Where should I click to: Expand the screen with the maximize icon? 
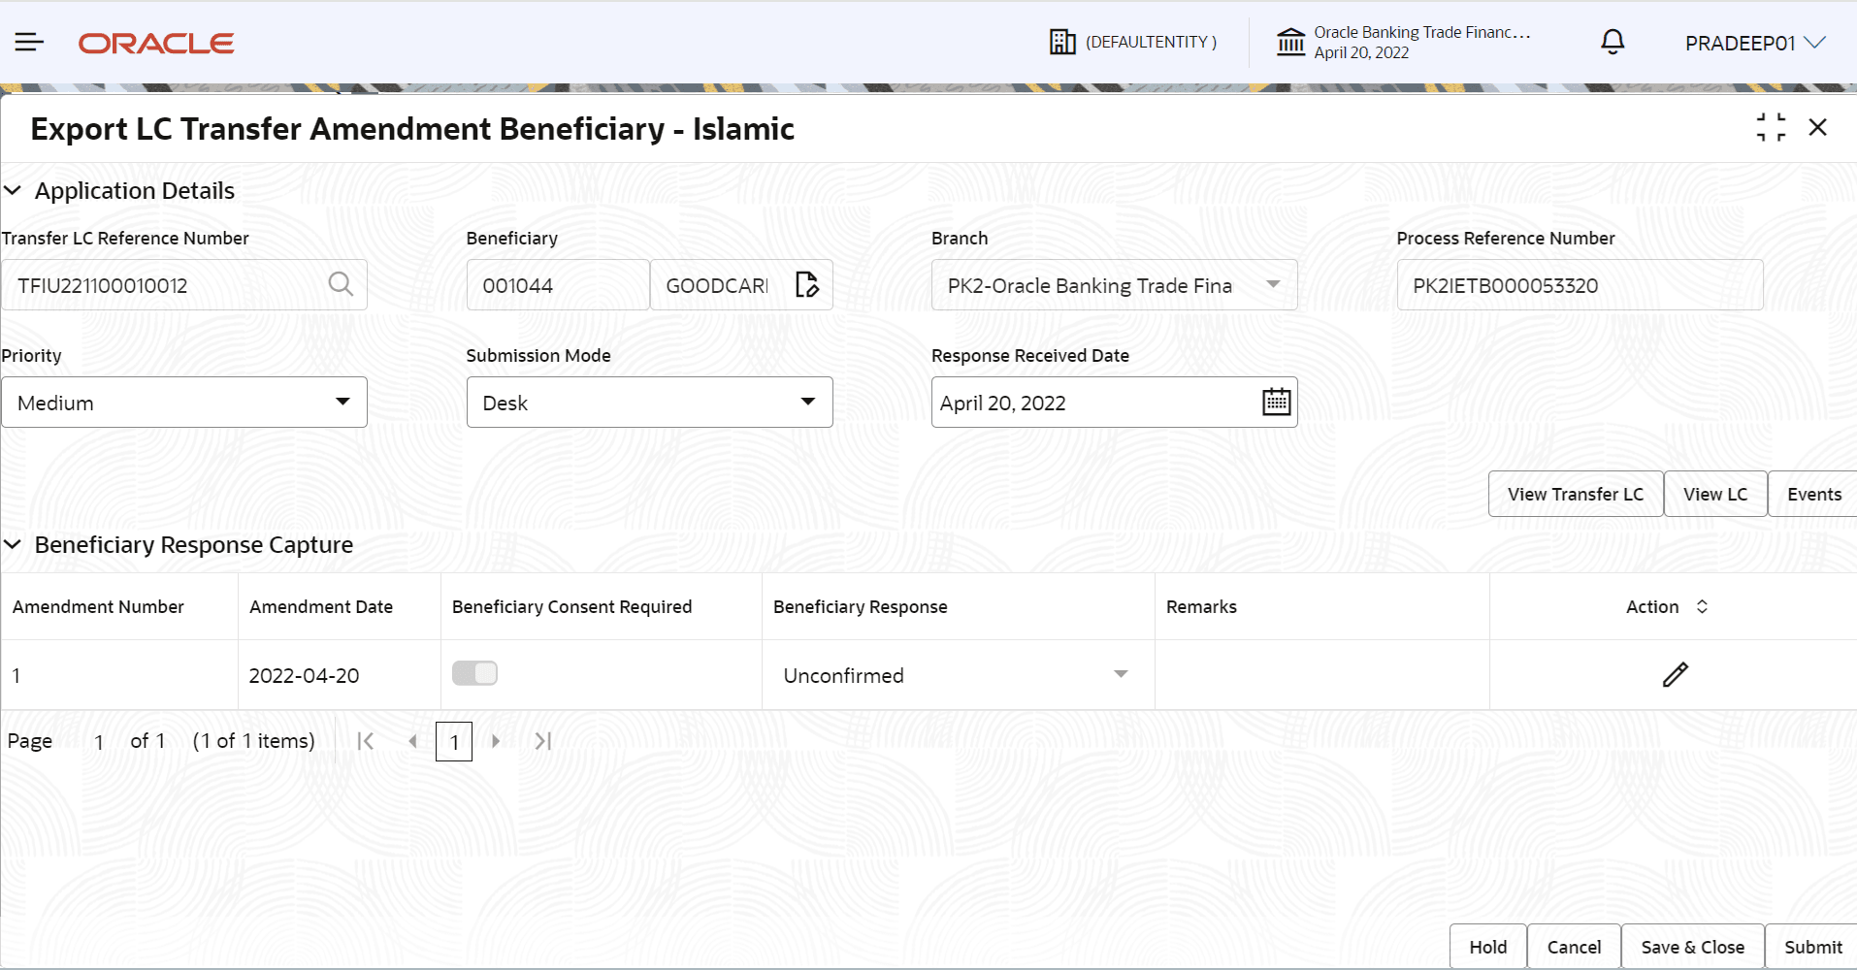pyautogui.click(x=1773, y=127)
